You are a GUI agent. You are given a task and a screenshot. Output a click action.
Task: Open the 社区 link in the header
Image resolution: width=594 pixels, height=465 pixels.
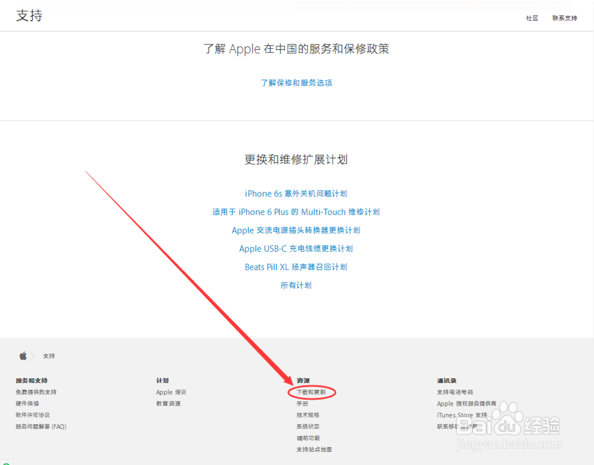click(x=532, y=18)
